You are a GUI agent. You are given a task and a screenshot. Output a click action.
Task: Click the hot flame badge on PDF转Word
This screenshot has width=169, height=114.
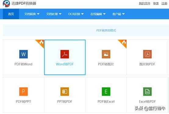point(41,43)
